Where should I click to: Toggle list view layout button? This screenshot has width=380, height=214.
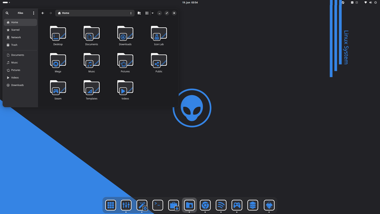coord(147,13)
